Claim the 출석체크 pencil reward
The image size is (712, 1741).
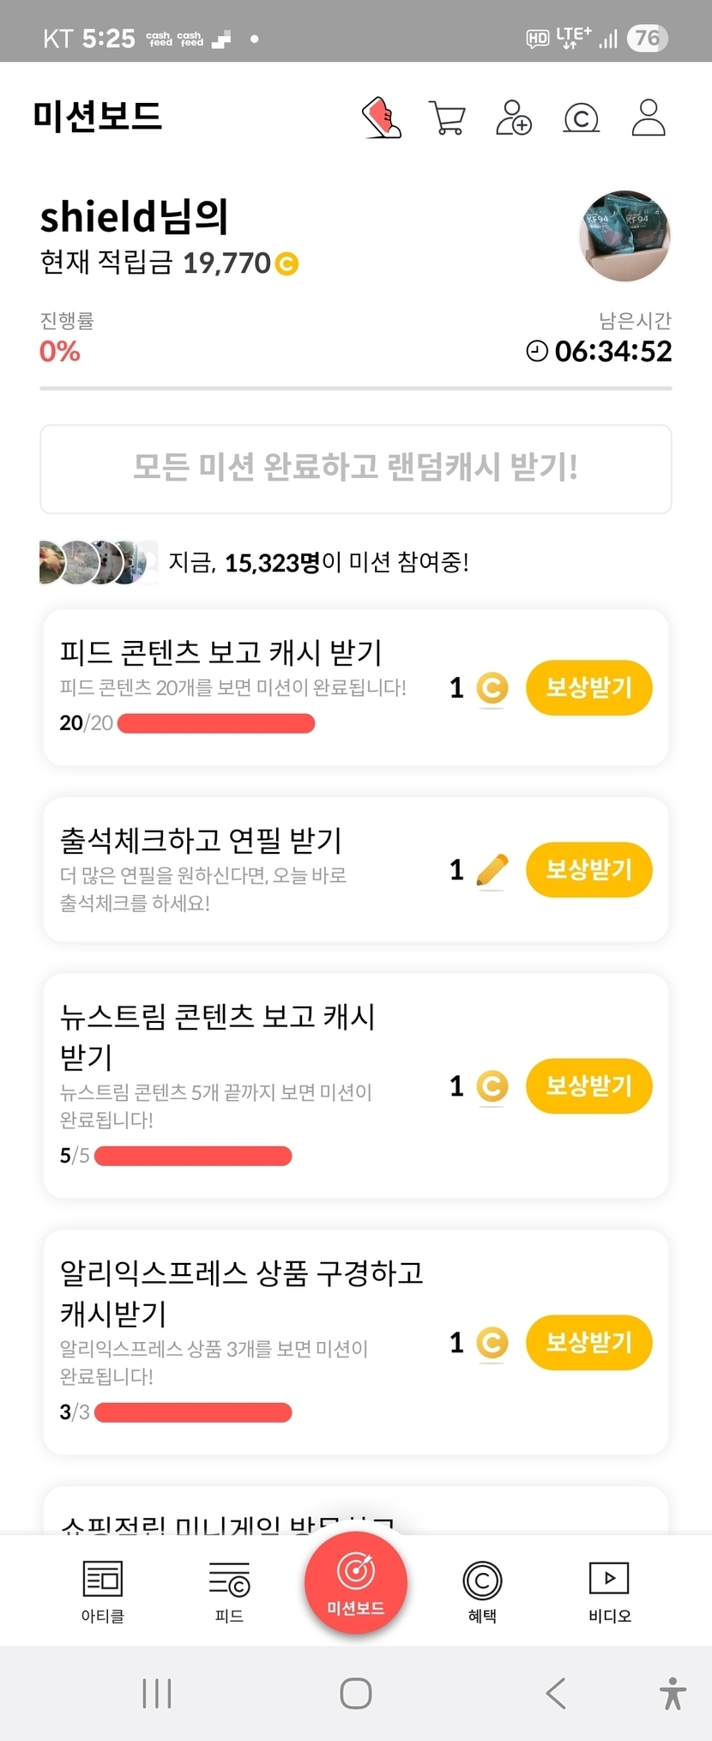pos(588,870)
